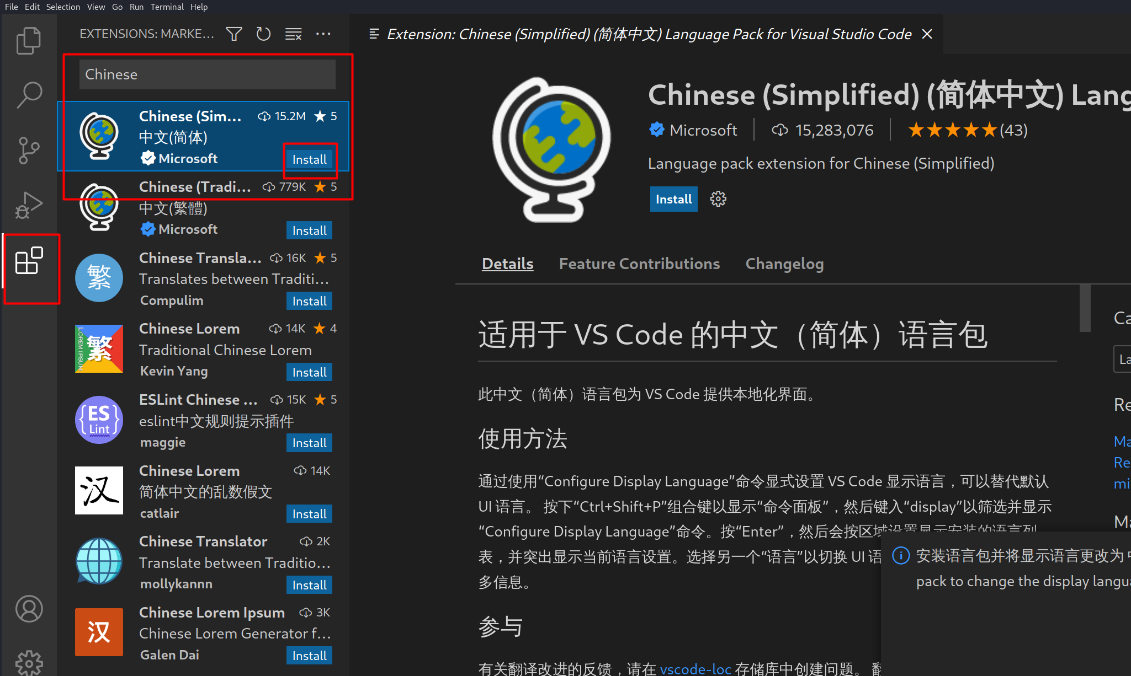1131x676 pixels.
Task: Click the extension details vertical scrollbar
Action: point(1085,309)
